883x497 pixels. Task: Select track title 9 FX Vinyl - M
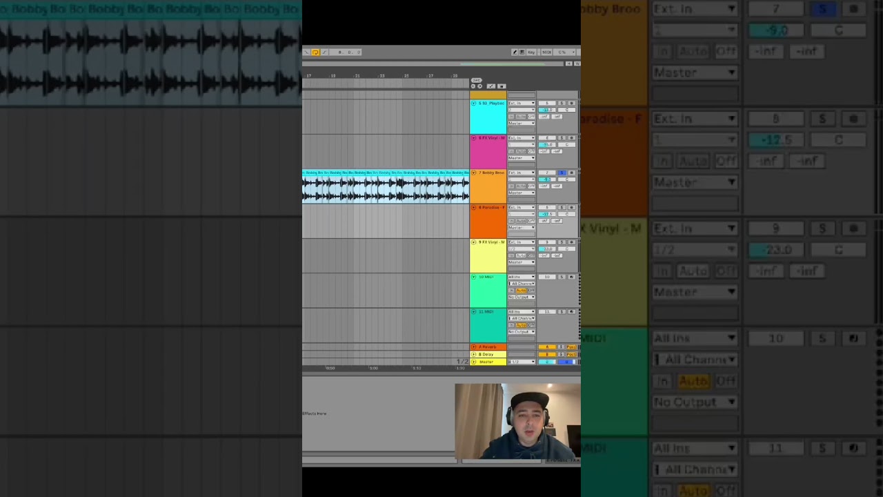[492, 242]
